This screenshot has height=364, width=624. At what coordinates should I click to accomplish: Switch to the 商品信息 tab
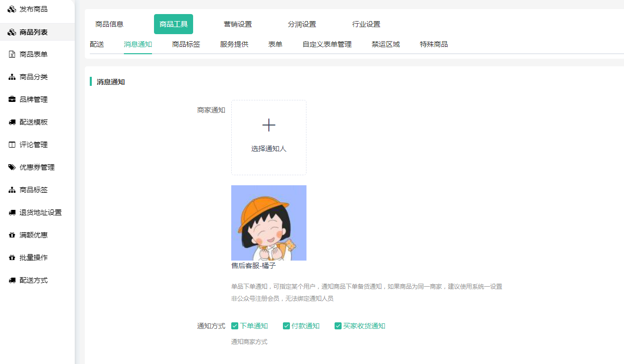click(109, 24)
